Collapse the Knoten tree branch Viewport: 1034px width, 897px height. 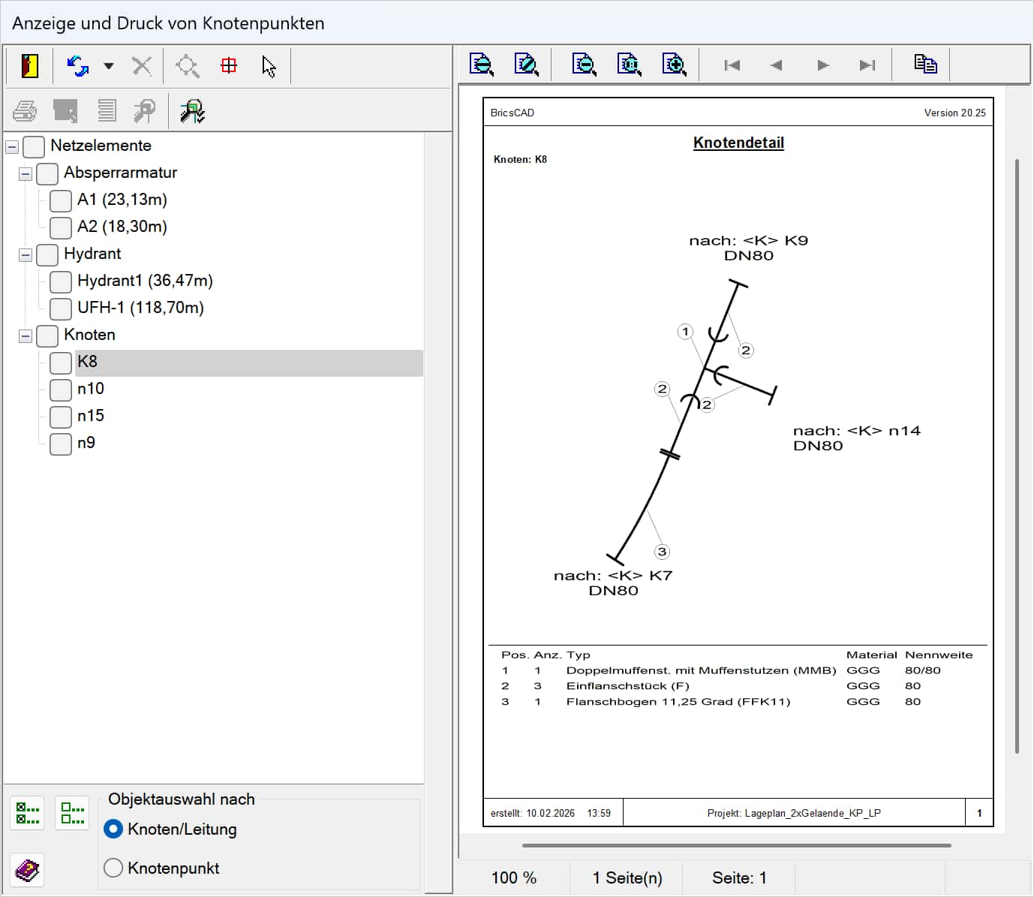click(26, 336)
